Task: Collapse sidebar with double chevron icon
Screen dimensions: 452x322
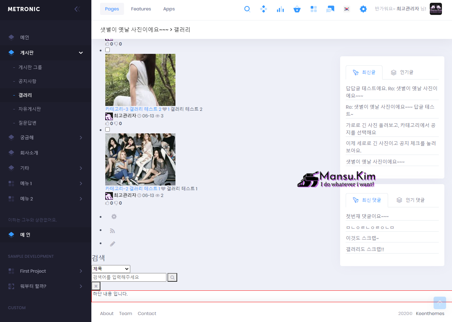Action: click(x=77, y=9)
